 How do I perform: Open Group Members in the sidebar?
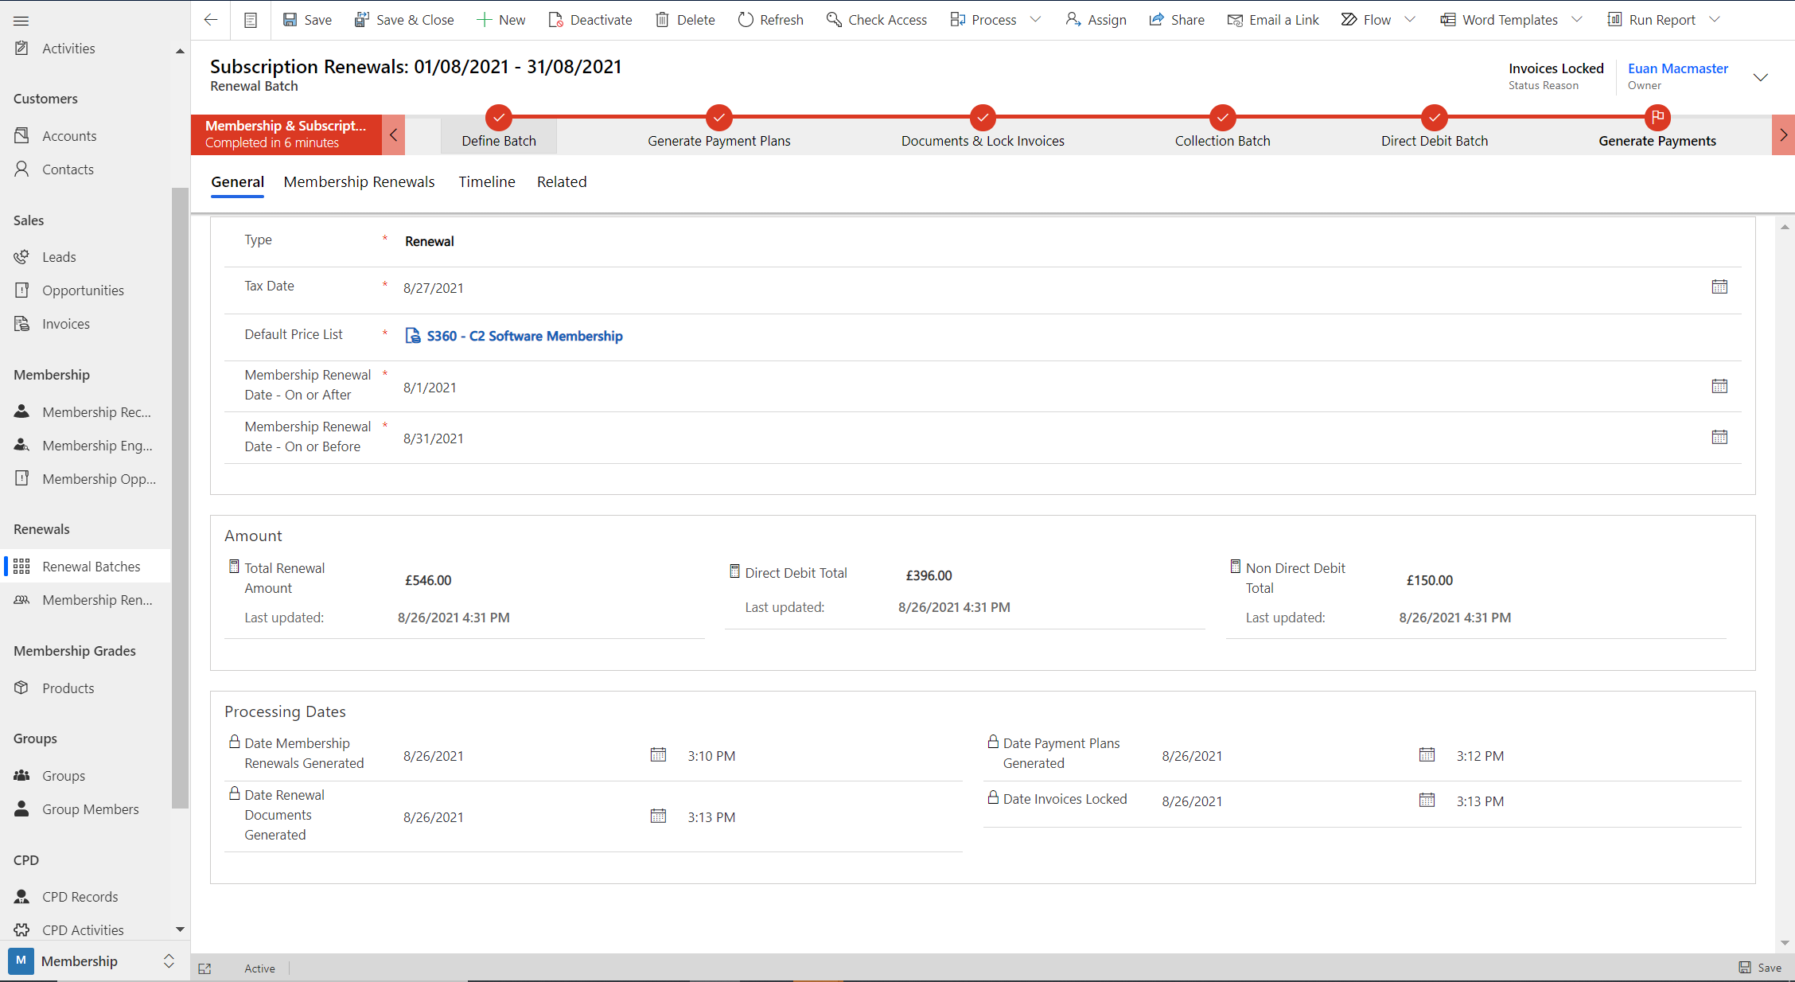pyautogui.click(x=85, y=809)
